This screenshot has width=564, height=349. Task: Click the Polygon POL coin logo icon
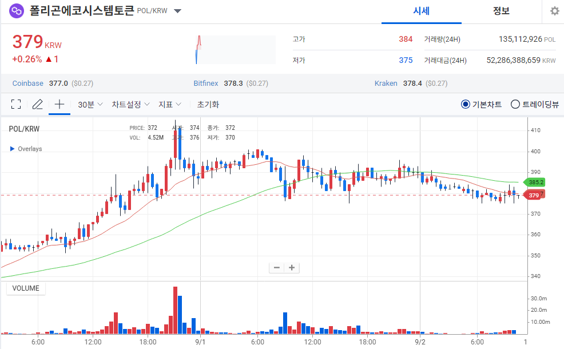point(16,11)
